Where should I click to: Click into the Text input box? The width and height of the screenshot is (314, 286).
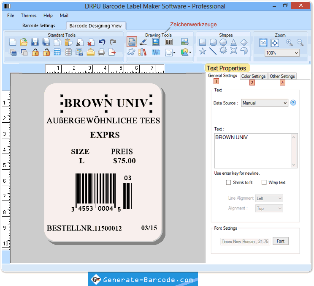tap(255, 151)
